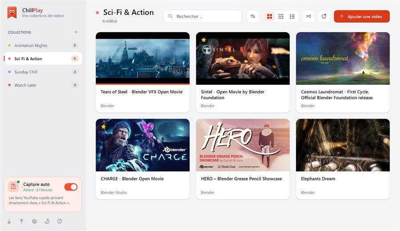The width and height of the screenshot is (400, 231).
Task: Add a new collection with plus icon
Action: 76,32
